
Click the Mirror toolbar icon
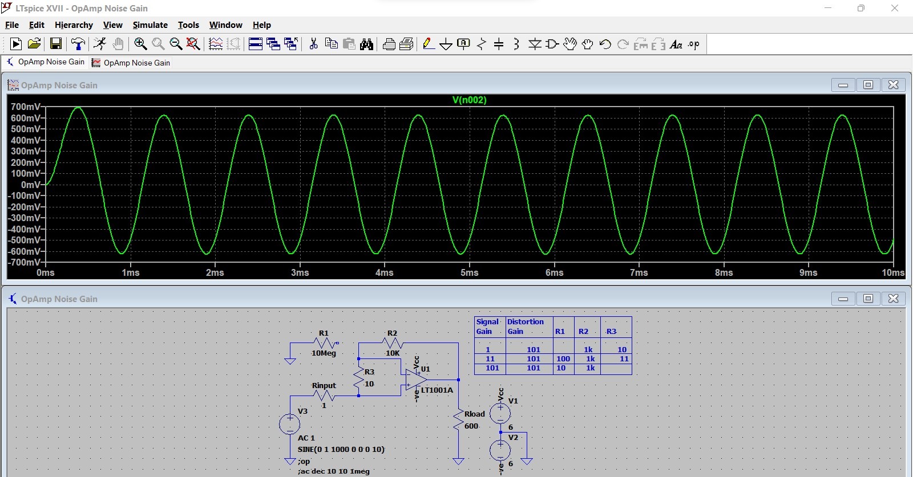click(659, 44)
